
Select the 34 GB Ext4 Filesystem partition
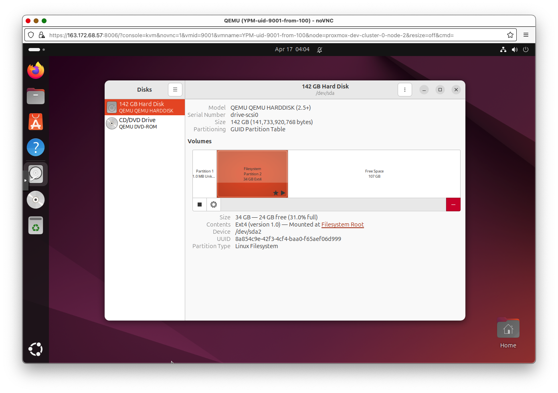pyautogui.click(x=252, y=174)
